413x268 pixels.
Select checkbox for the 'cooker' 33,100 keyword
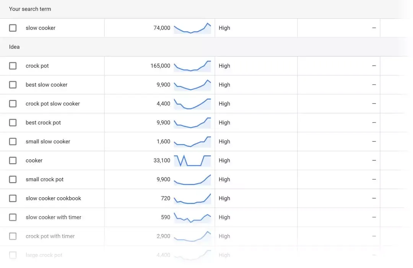pos(13,160)
